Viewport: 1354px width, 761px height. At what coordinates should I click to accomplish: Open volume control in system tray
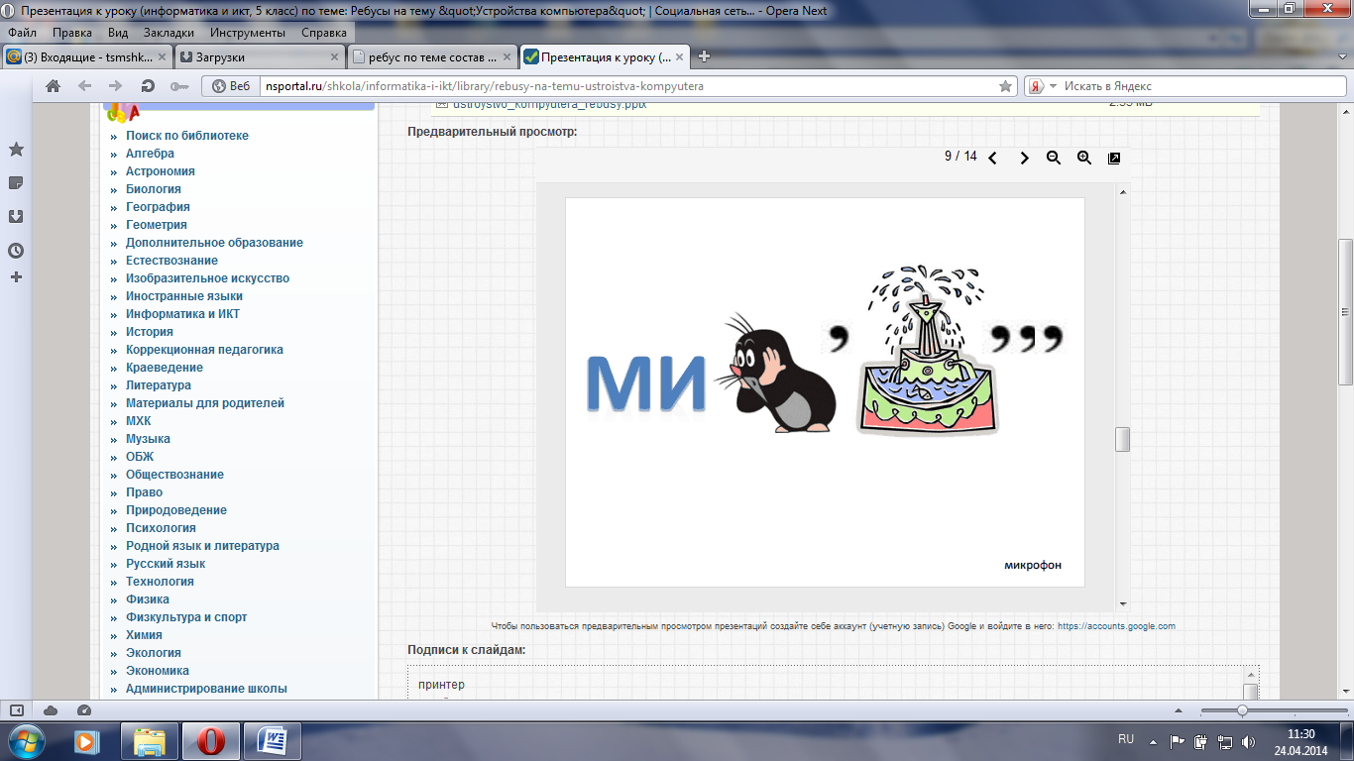(x=1250, y=741)
